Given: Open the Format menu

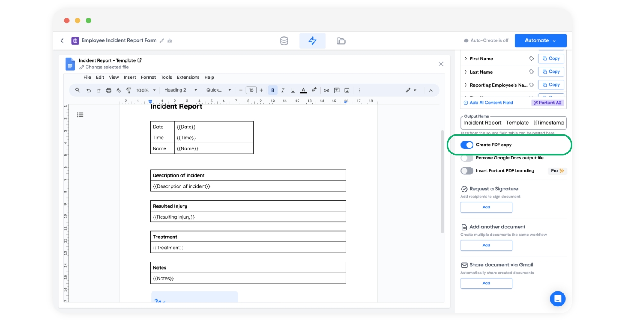Looking at the screenshot, I should coord(148,77).
